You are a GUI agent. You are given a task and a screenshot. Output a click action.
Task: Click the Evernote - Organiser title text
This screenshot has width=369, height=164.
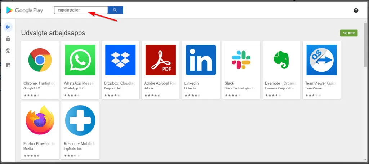click(281, 84)
